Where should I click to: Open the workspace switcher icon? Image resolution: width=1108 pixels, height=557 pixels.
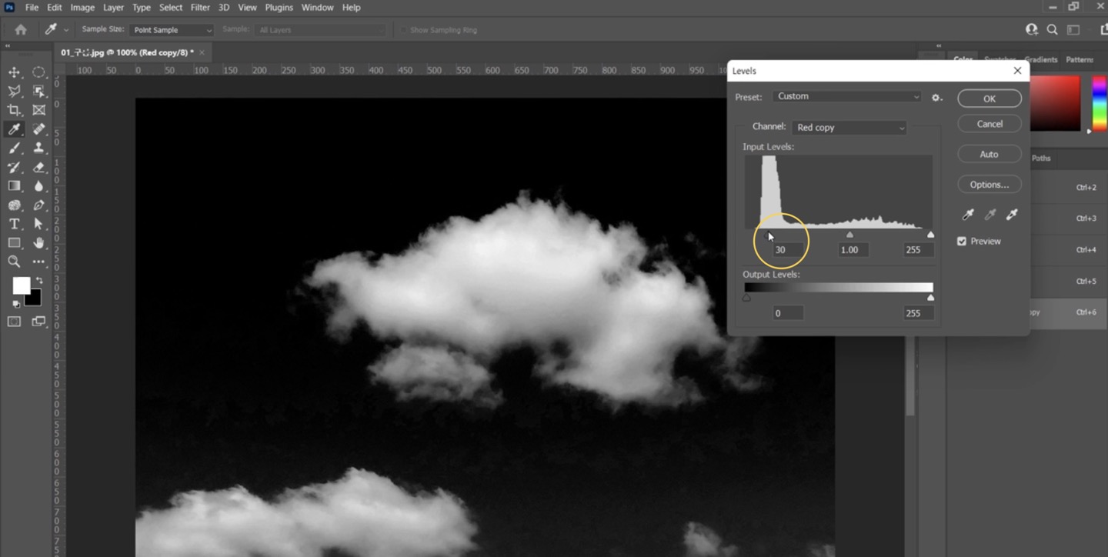tap(1073, 30)
